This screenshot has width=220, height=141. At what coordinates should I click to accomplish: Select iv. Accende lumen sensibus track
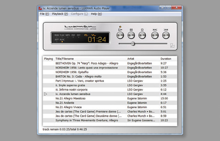point(110,94)
